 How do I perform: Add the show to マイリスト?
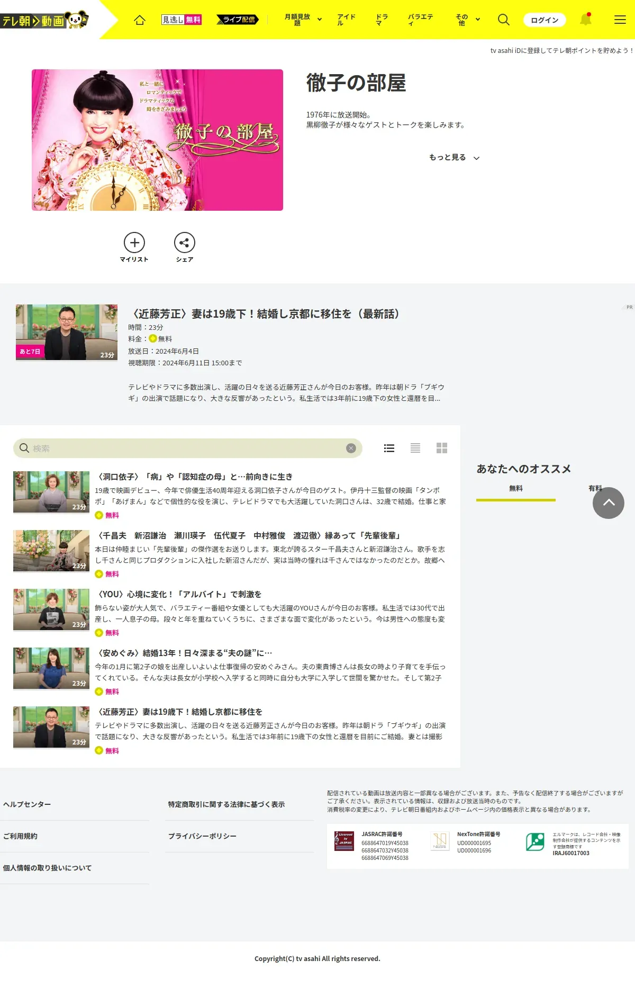(x=134, y=247)
